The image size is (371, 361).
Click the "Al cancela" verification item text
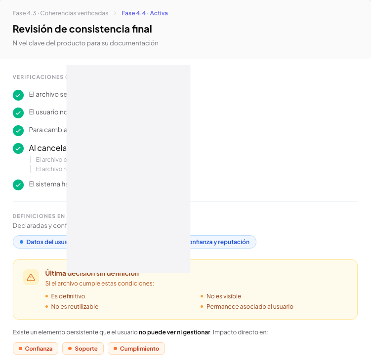[47, 148]
